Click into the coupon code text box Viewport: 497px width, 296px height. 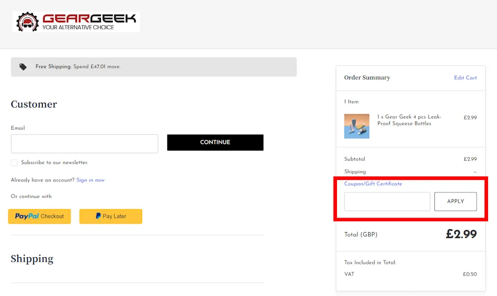pos(387,202)
